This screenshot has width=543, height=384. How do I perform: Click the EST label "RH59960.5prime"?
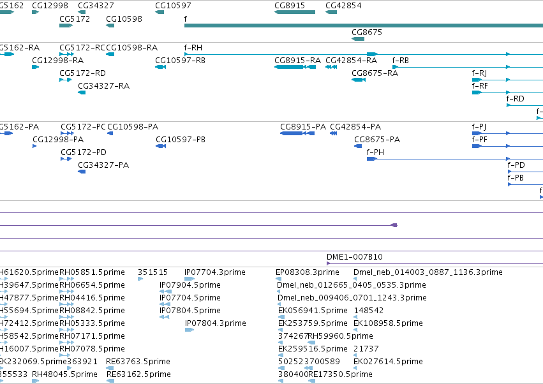tap(341, 336)
